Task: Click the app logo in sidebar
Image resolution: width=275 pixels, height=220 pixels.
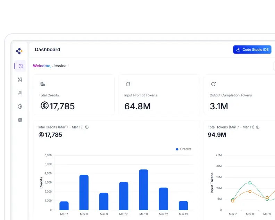Action: click(19, 51)
